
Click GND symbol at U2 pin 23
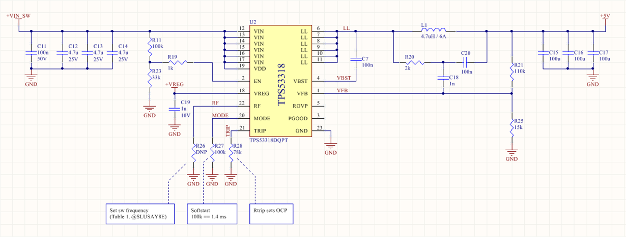point(331,147)
